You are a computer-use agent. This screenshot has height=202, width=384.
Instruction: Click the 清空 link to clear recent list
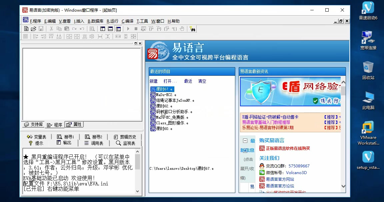(202, 81)
